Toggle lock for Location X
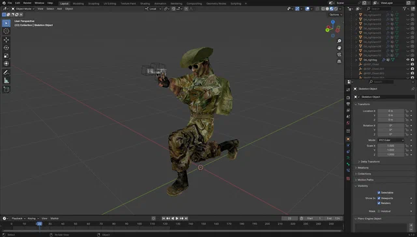 (x=407, y=111)
